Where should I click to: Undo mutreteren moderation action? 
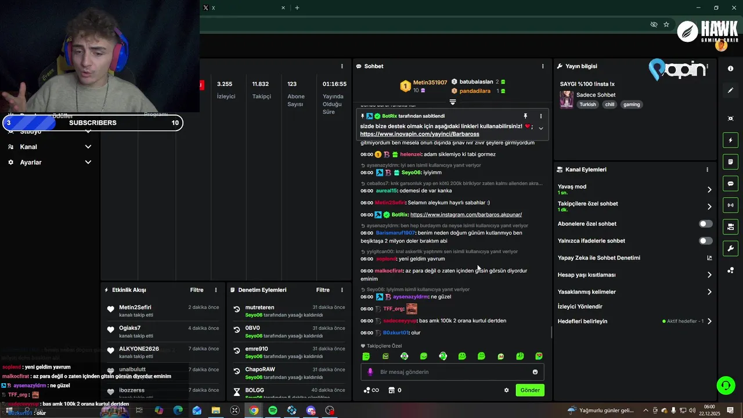tap(237, 309)
